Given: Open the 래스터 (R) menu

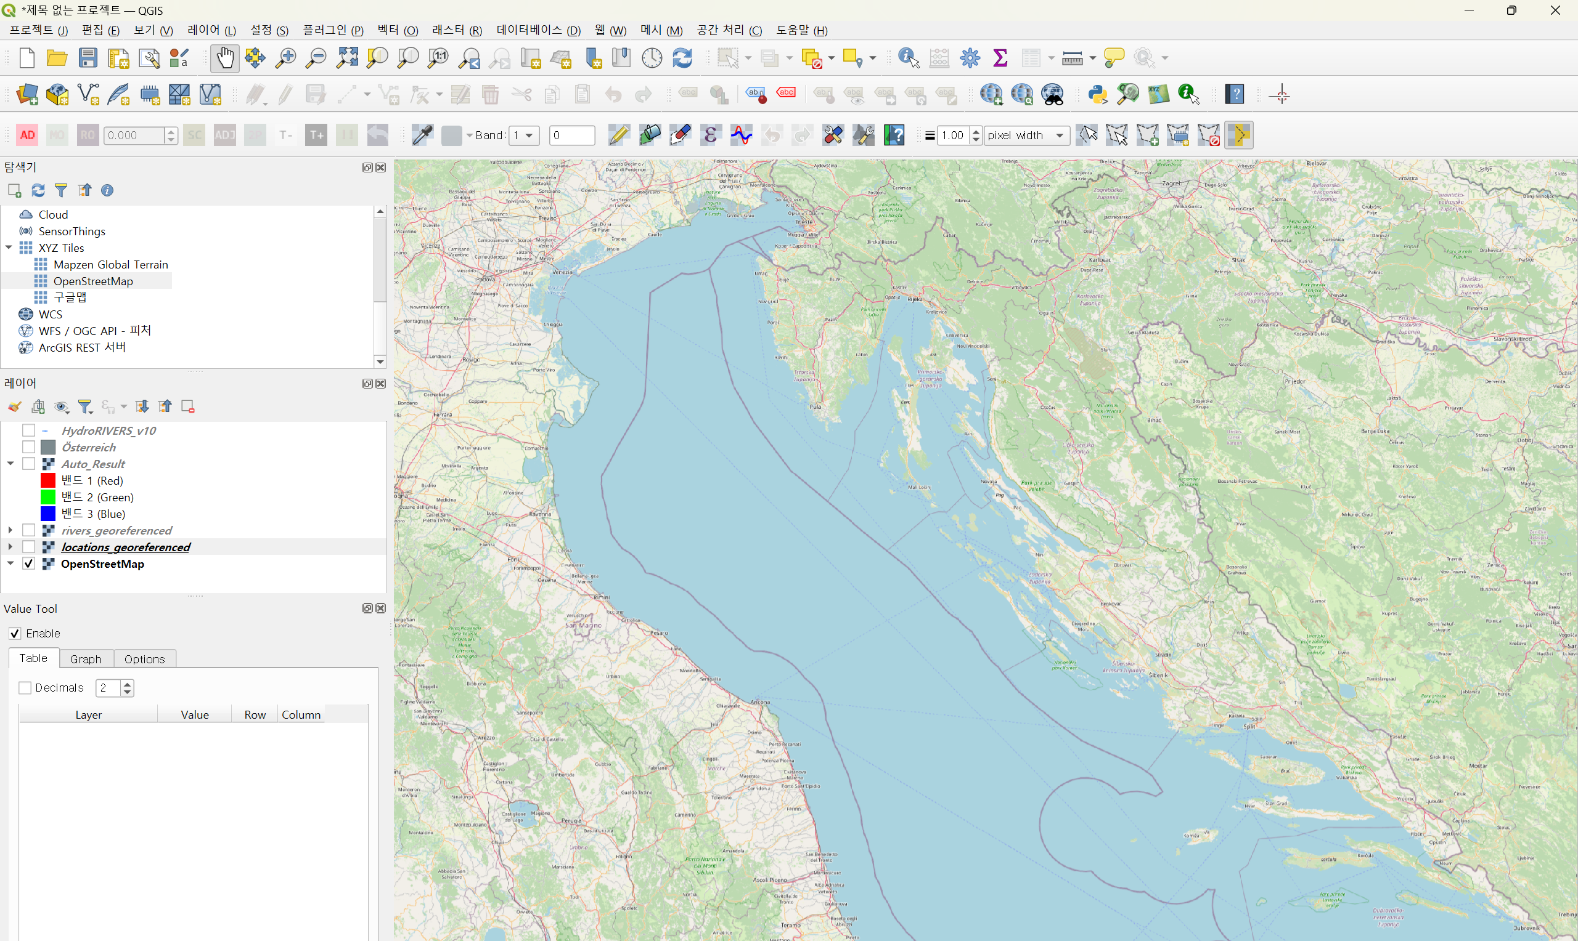Looking at the screenshot, I should point(457,30).
